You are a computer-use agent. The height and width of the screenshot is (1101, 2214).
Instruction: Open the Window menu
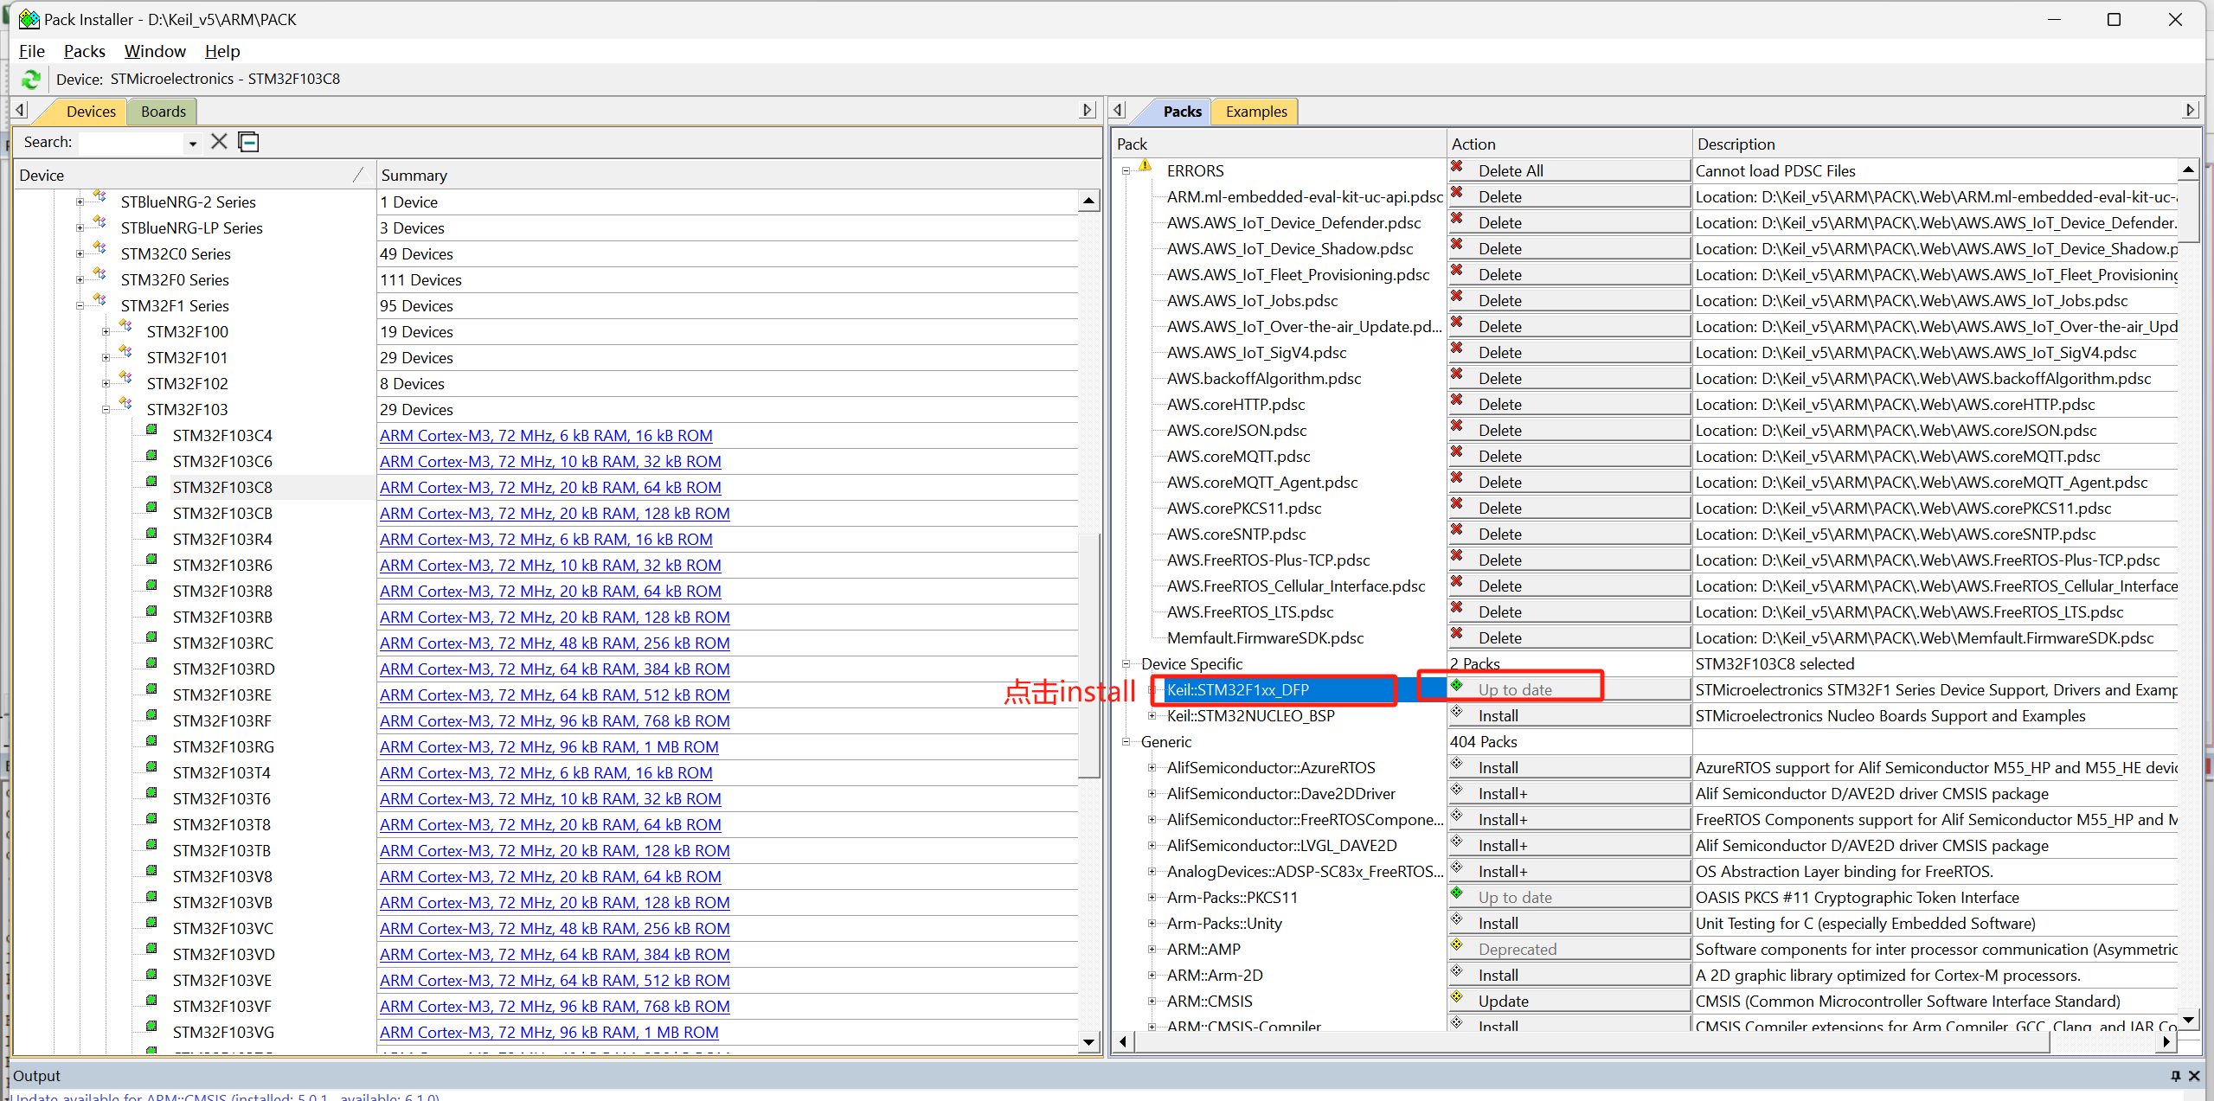pyautogui.click(x=155, y=51)
